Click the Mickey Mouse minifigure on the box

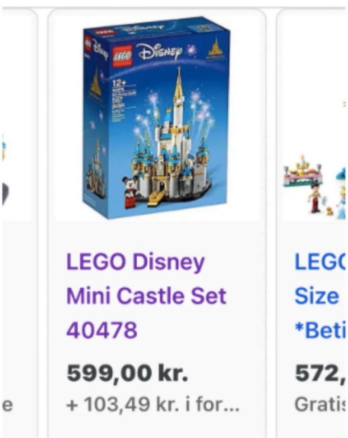click(x=130, y=190)
